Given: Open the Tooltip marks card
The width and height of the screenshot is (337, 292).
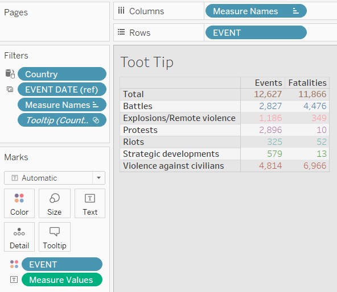Looking at the screenshot, I should point(55,237).
